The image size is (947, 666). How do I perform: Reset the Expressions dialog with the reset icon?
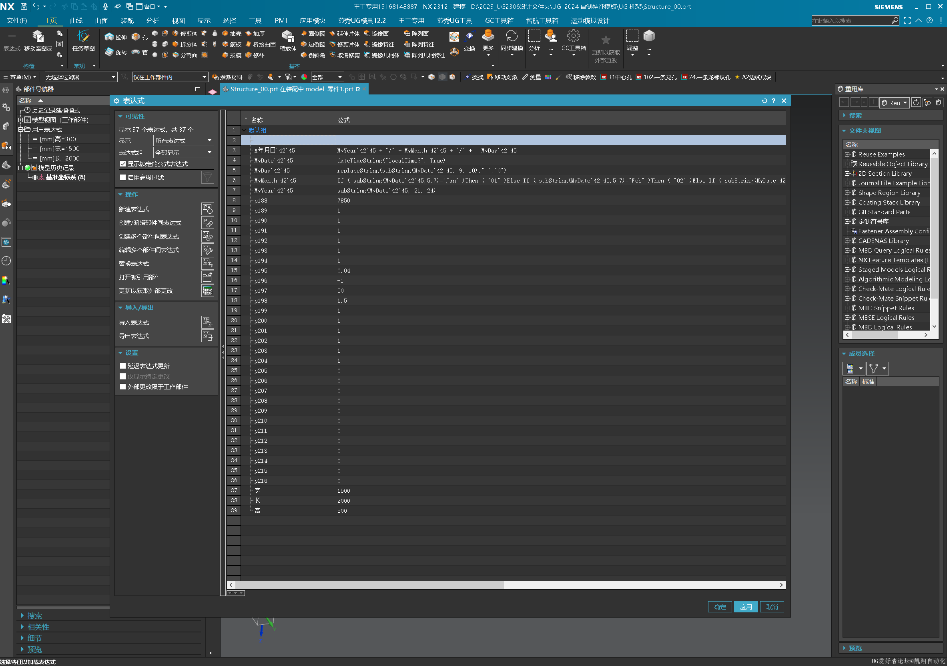[764, 101]
